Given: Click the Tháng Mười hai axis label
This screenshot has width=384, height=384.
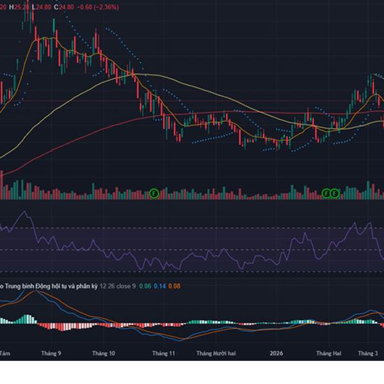Looking at the screenshot, I should pos(216,353).
